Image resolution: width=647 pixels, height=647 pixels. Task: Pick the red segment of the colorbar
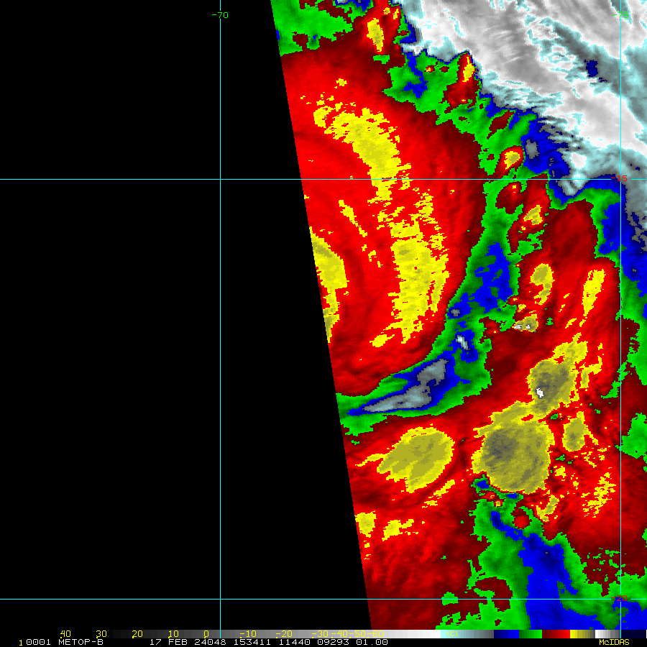click(x=556, y=634)
